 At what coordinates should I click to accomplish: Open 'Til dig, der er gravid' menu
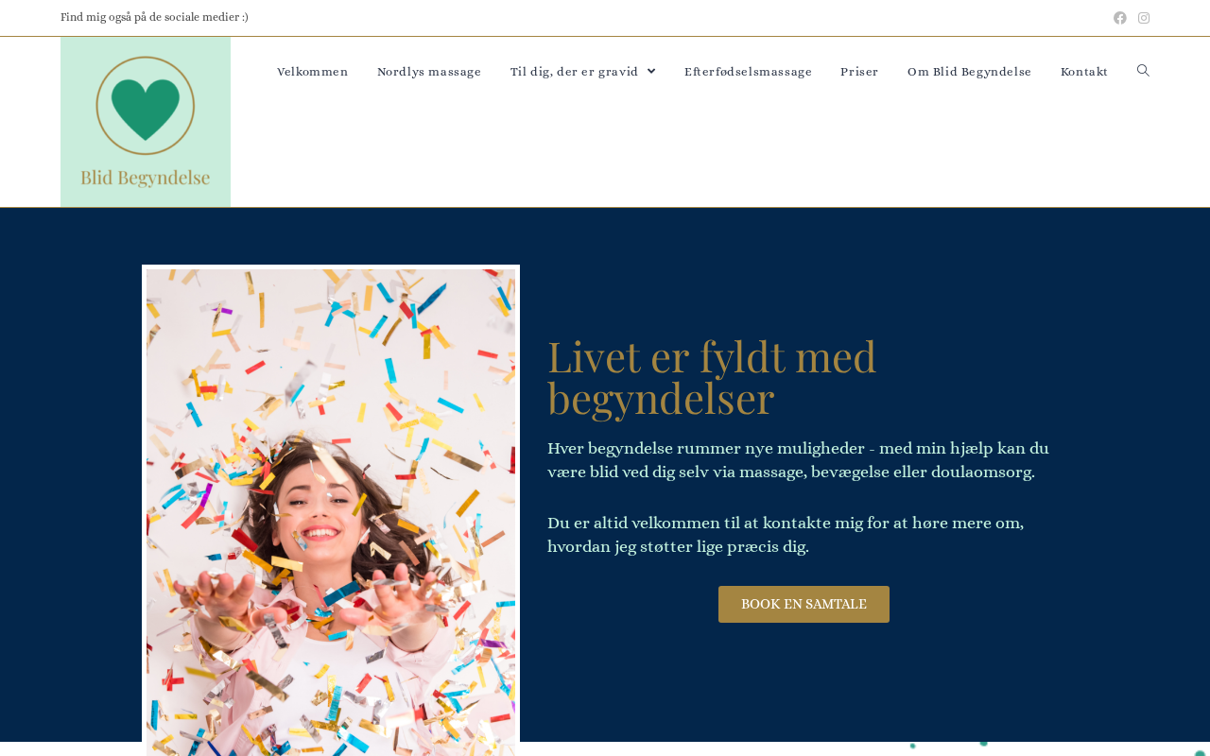pyautogui.click(x=575, y=72)
